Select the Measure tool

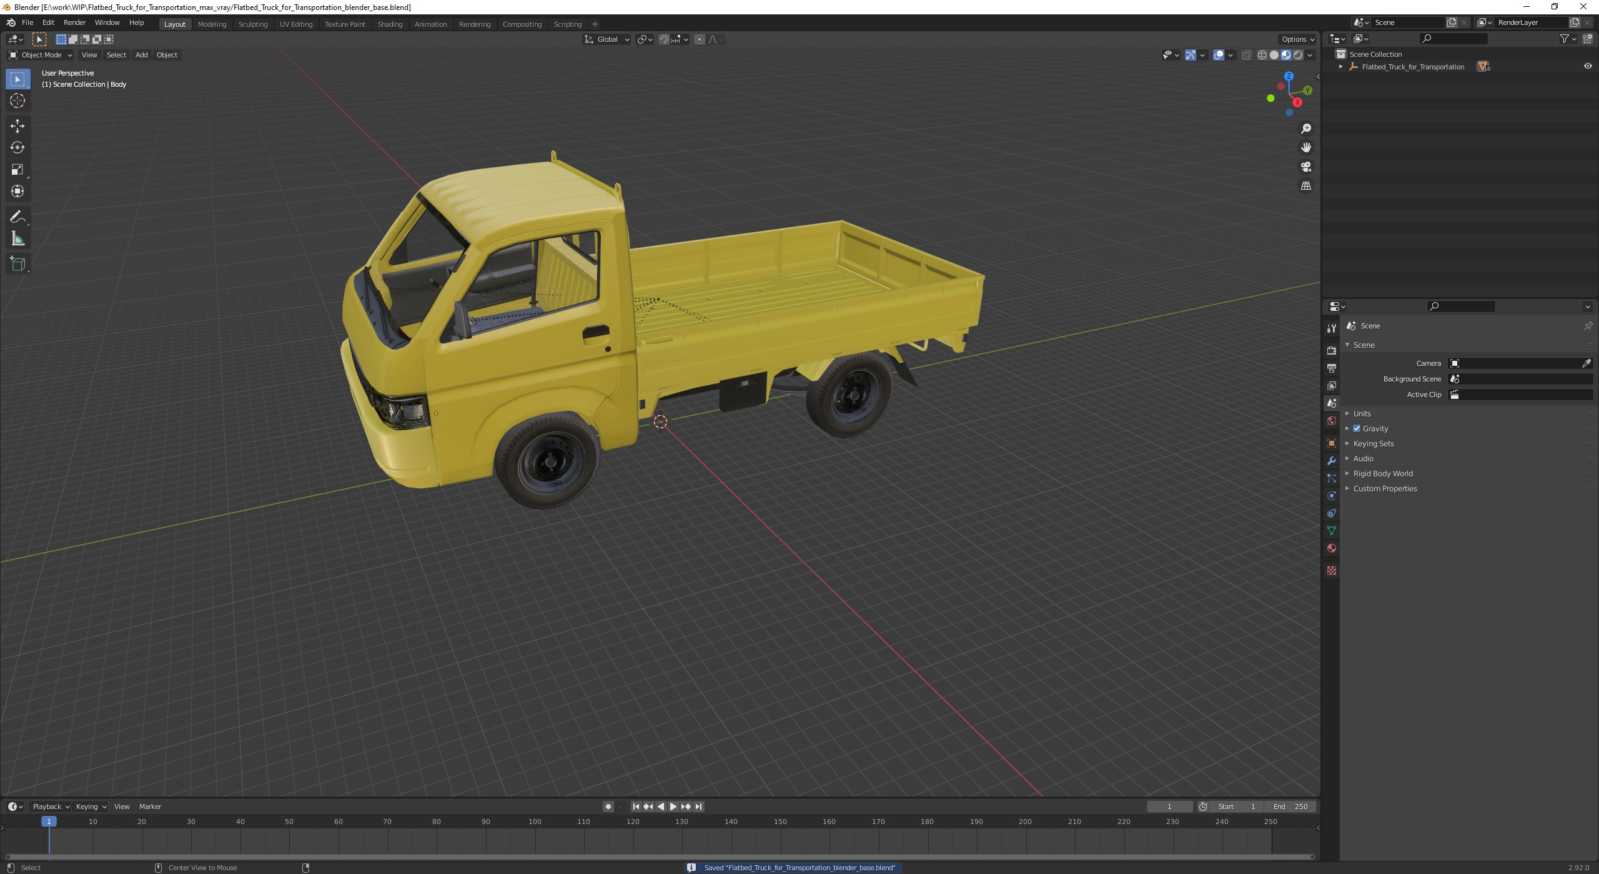pos(17,239)
